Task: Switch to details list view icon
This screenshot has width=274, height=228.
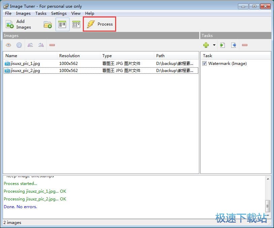Action: [x=62, y=25]
